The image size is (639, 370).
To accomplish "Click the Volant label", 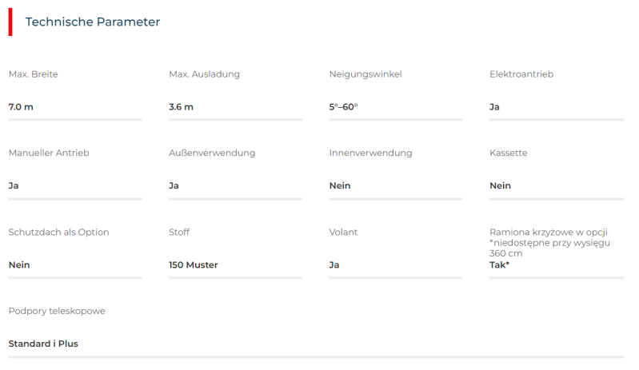I will 343,232.
